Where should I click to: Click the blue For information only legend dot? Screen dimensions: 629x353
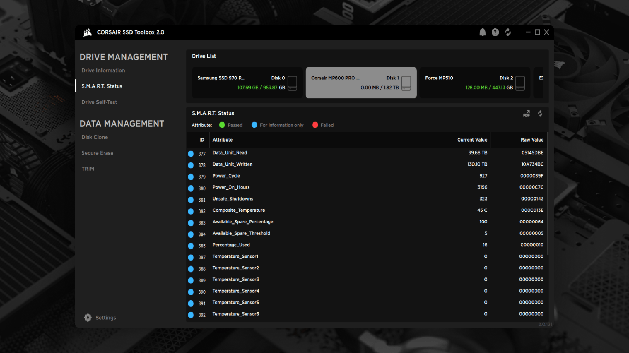point(254,125)
